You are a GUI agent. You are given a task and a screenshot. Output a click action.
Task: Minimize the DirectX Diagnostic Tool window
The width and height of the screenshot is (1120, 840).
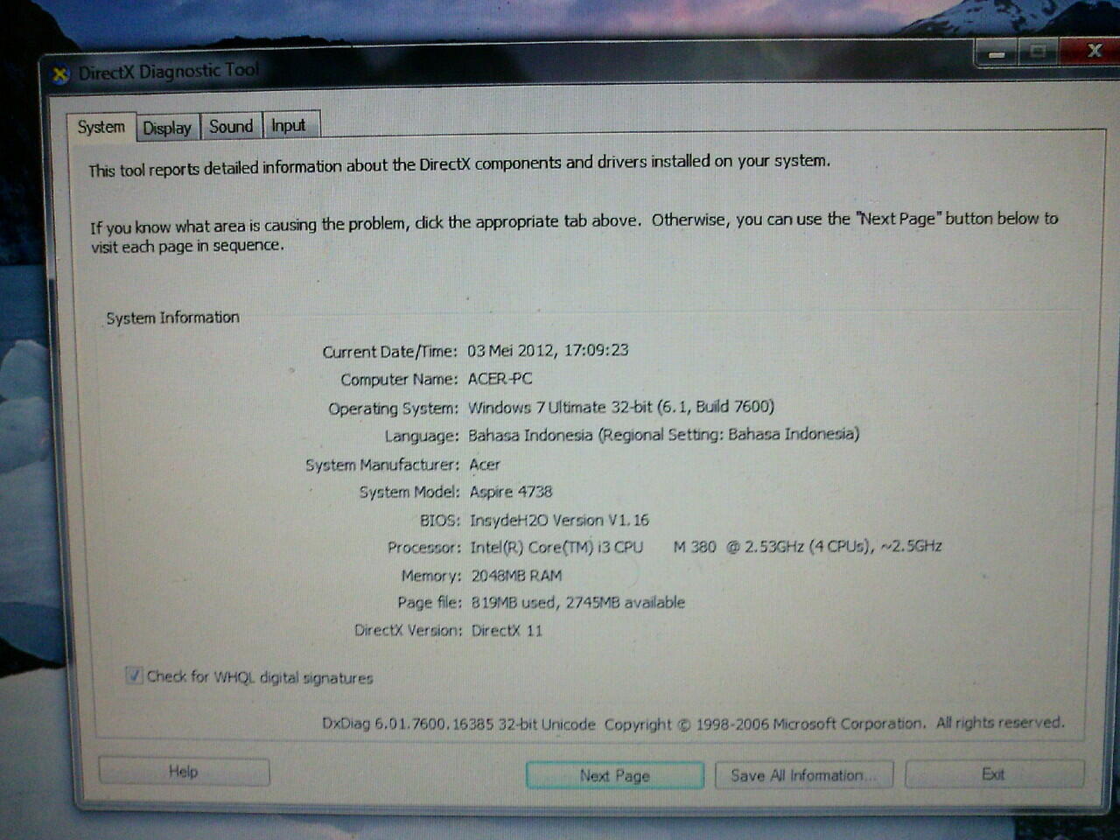[x=997, y=52]
